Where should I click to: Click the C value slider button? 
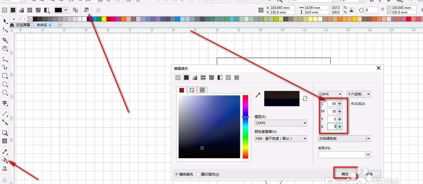point(340,103)
